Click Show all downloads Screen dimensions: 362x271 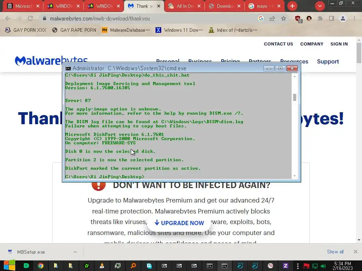(335, 252)
